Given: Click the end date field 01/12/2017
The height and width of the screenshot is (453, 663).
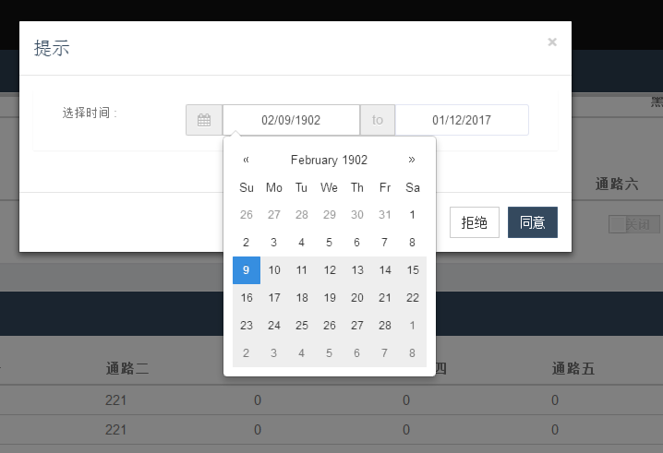Looking at the screenshot, I should [462, 121].
